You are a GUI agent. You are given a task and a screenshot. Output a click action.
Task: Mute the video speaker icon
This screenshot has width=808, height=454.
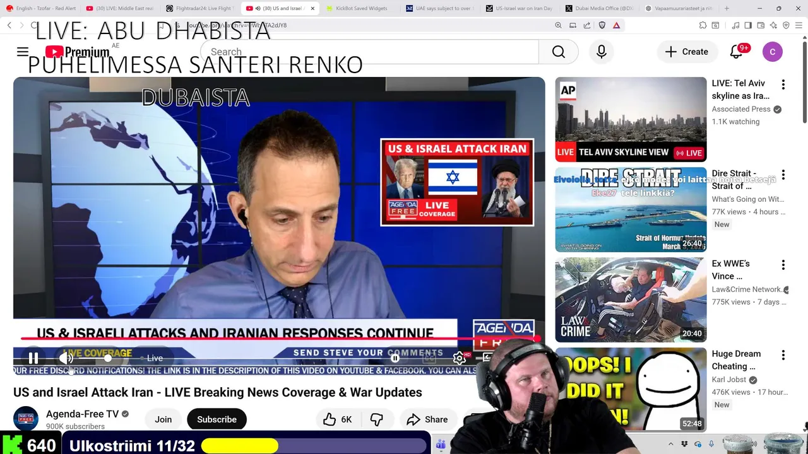tap(66, 358)
